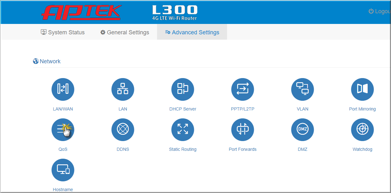Open the Port Mirroring icon
Viewport: 391px width, 193px height.
pyautogui.click(x=362, y=89)
